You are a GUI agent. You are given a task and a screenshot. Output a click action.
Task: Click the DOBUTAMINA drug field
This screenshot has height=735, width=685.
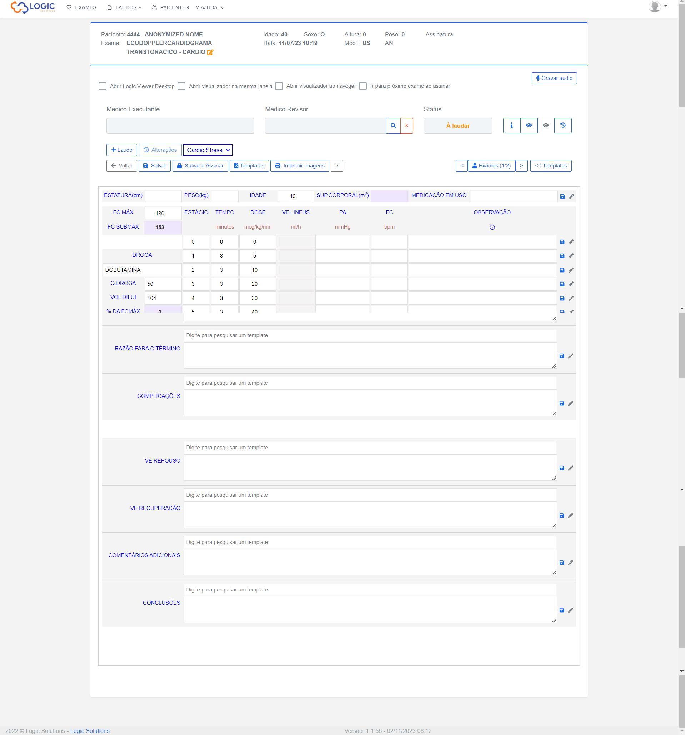coord(142,270)
